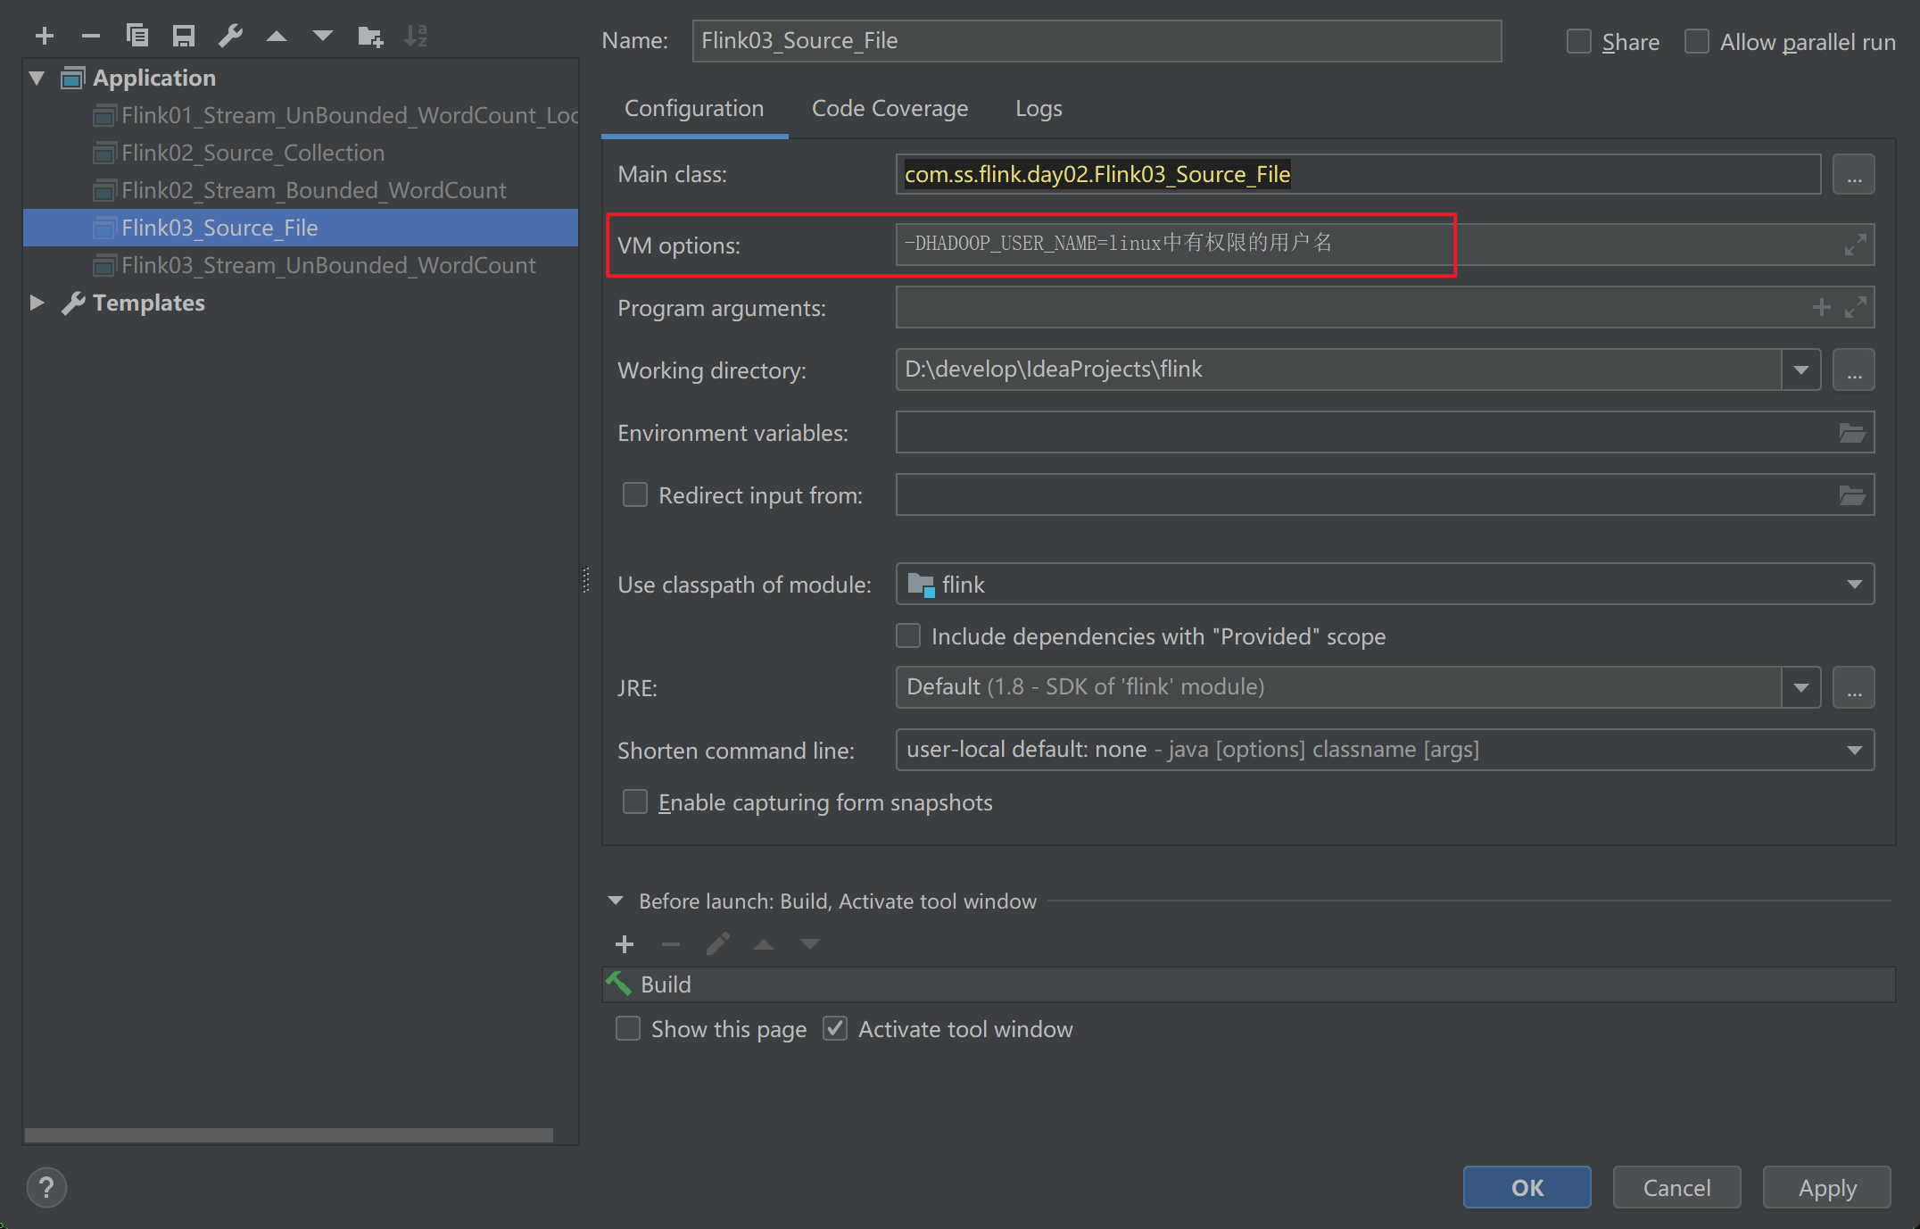Viewport: 1920px width, 1229px height.
Task: Switch to the Code Coverage tab
Action: (x=890, y=109)
